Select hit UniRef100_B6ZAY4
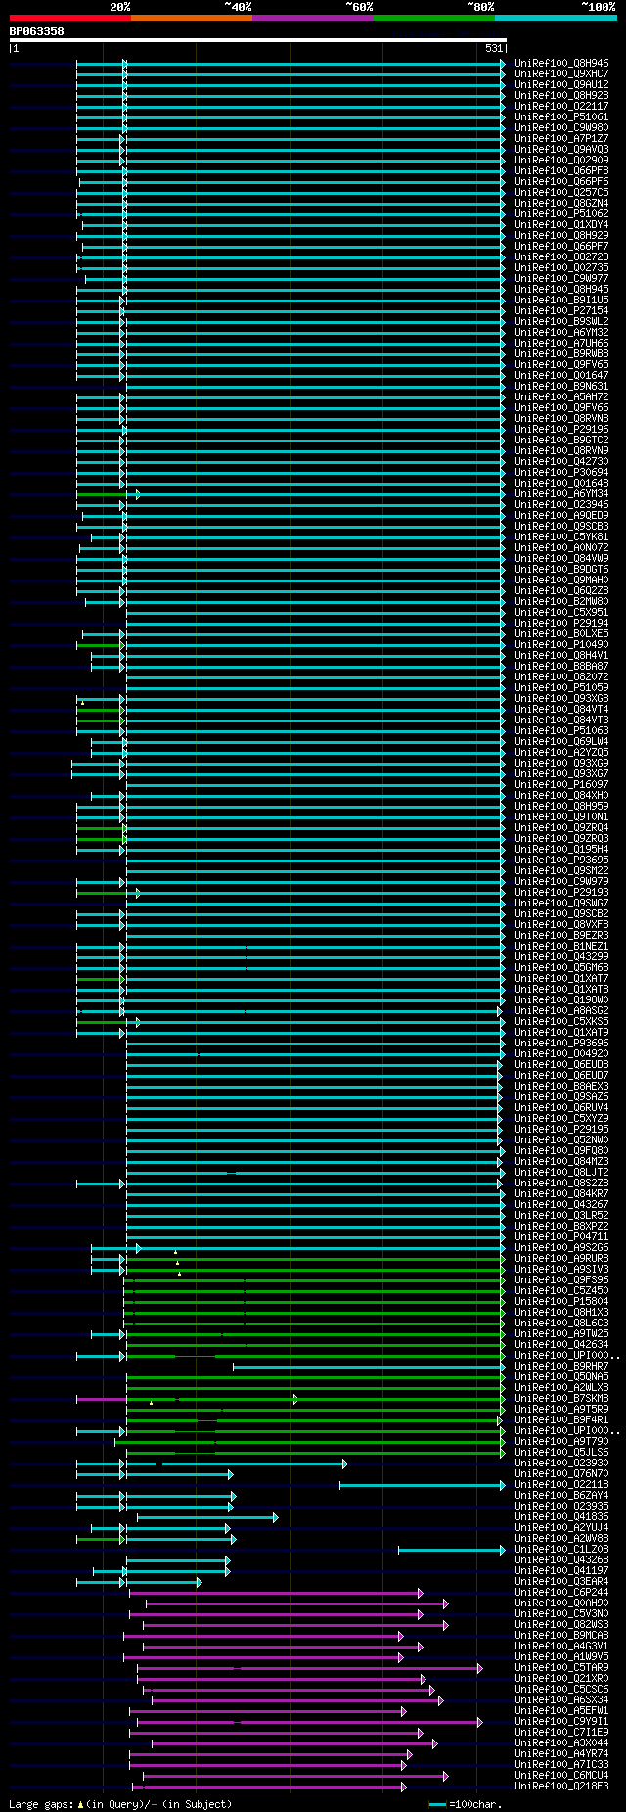The height and width of the screenshot is (1812, 626). coord(561,1496)
